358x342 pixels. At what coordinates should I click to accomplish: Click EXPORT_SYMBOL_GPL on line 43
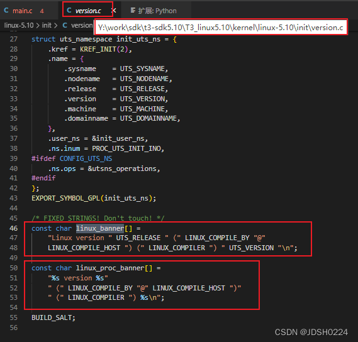click(x=66, y=198)
